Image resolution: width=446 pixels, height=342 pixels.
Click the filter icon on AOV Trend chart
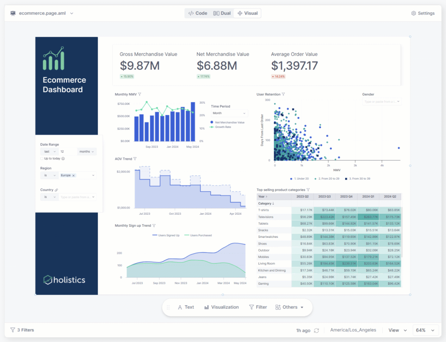(135, 159)
